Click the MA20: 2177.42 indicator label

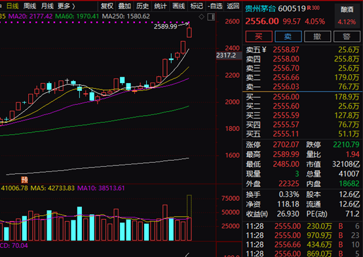(x=30, y=16)
